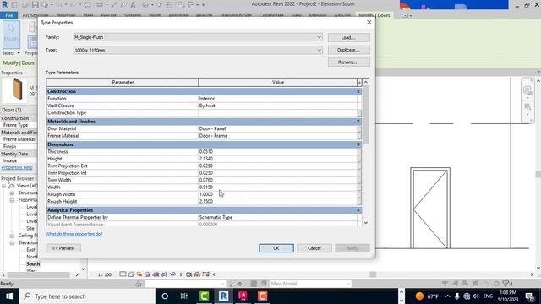Switch to the Massing & Site tab
The image size is (541, 304).
pos(236,15)
